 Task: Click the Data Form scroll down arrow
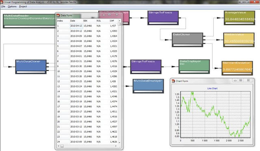(119, 142)
